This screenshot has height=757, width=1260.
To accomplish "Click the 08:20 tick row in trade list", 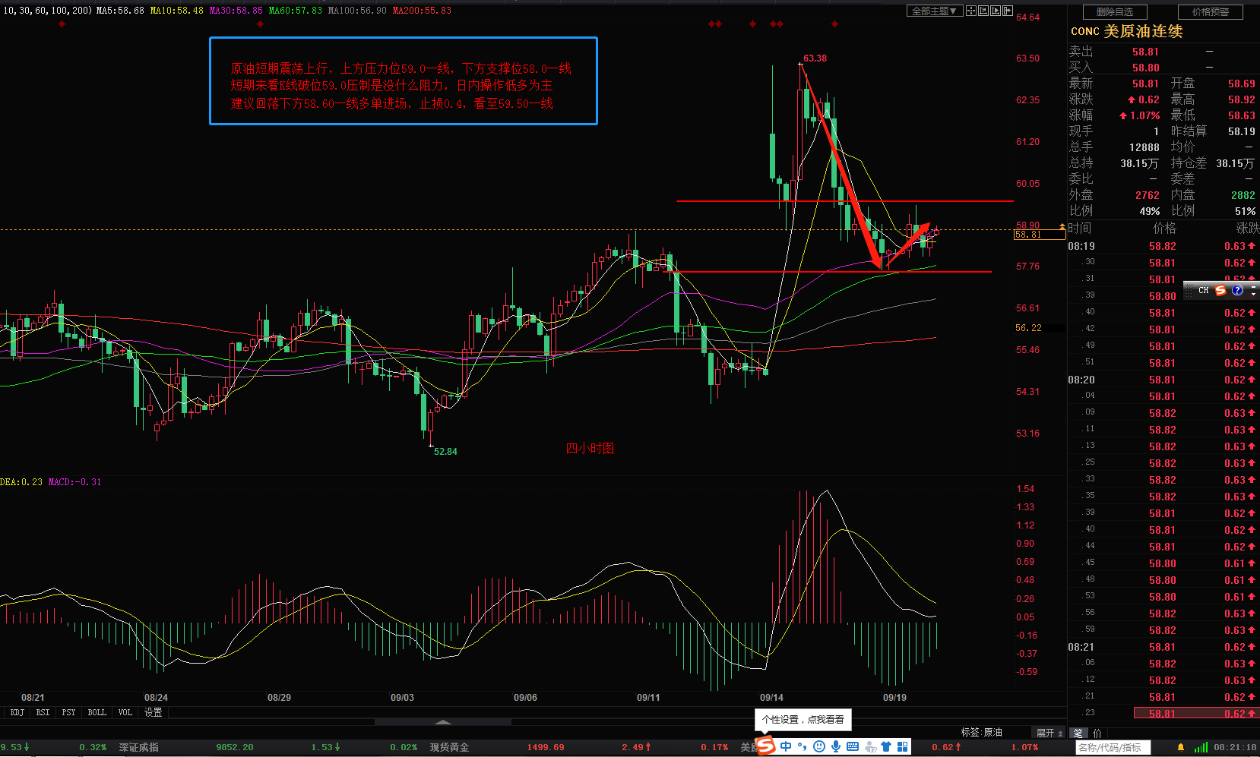I will (1163, 380).
